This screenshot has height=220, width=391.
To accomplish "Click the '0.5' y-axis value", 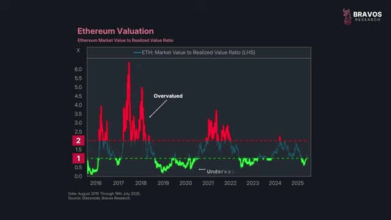I will coord(78,167).
